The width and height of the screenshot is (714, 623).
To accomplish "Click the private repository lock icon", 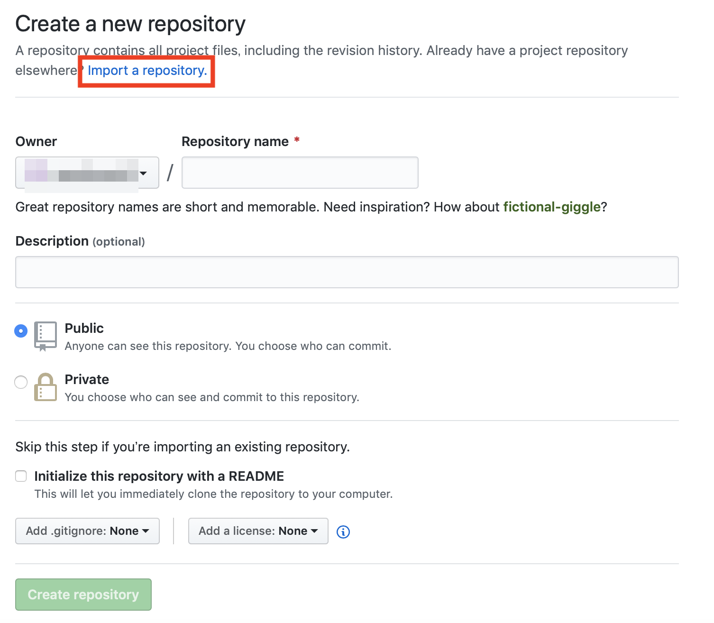I will [x=46, y=387].
